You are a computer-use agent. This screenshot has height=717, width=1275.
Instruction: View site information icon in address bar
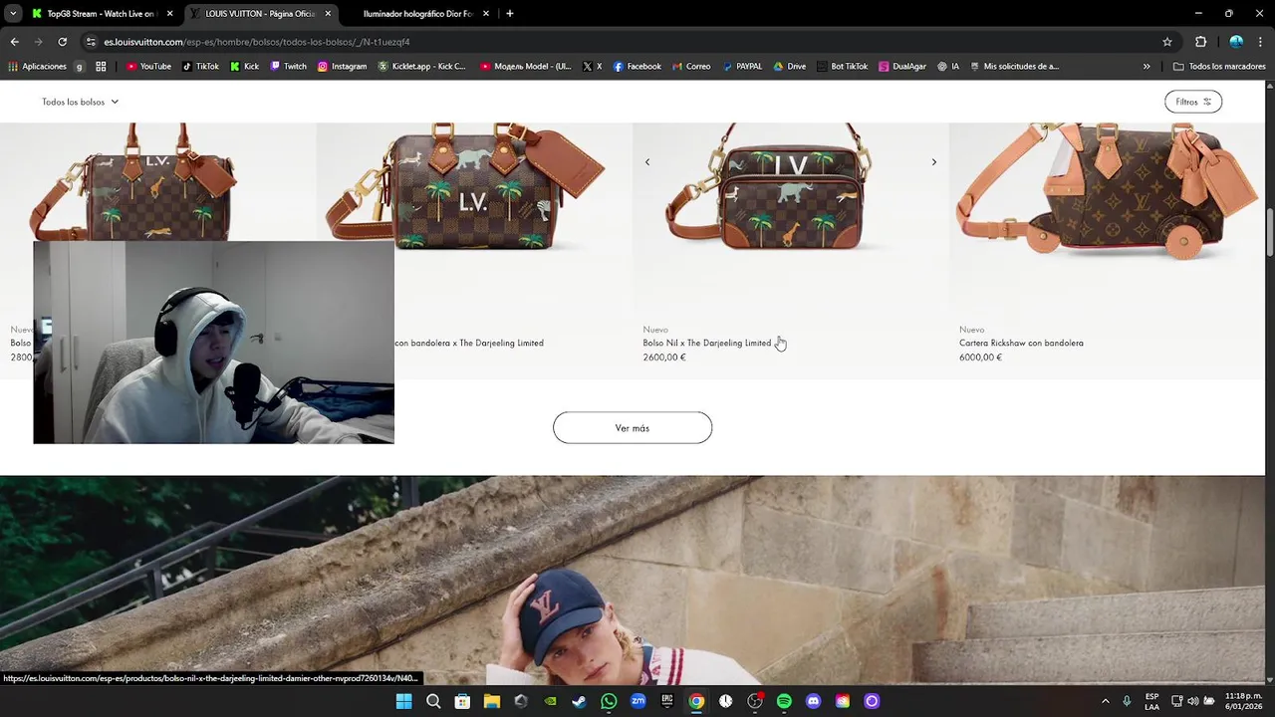click(x=91, y=42)
